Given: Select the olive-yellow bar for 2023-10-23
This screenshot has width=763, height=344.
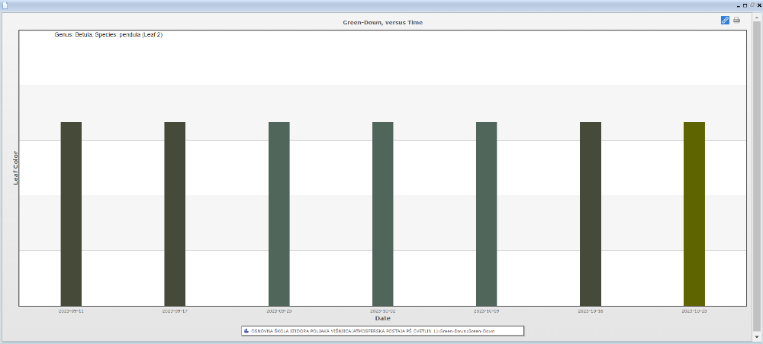Looking at the screenshot, I should pyautogui.click(x=694, y=214).
